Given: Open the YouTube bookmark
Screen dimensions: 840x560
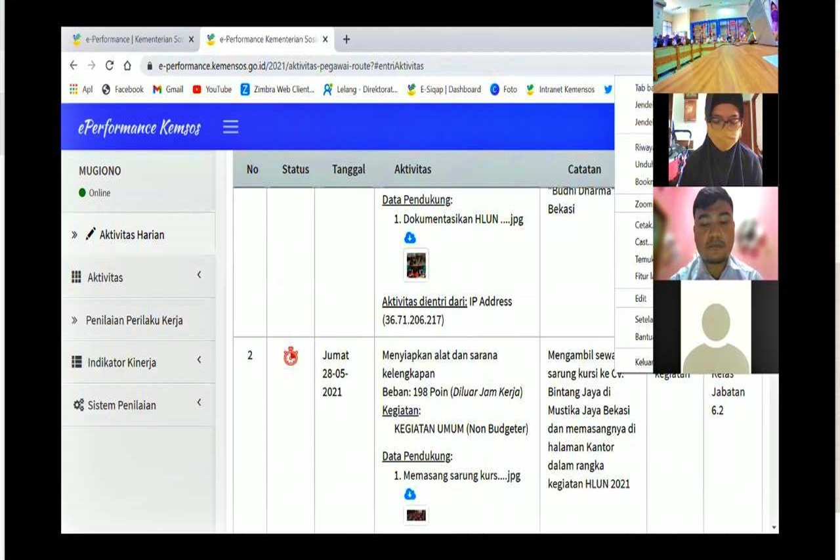Looking at the screenshot, I should 212,89.
